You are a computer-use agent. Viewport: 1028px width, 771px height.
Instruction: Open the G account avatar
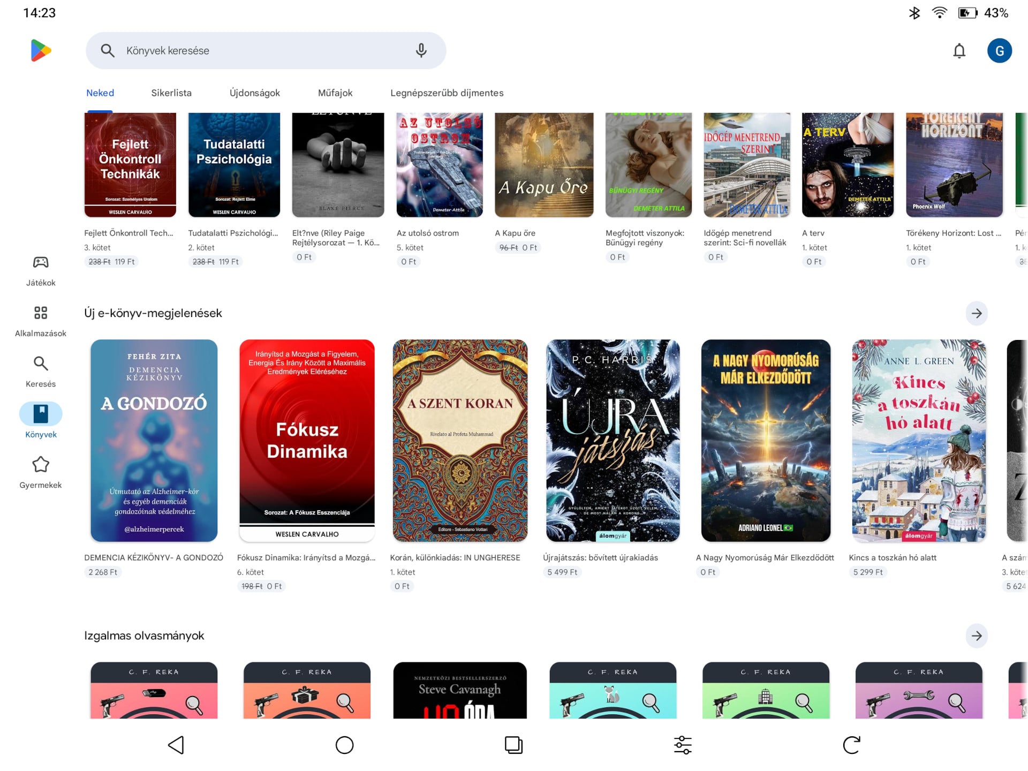coord(999,51)
